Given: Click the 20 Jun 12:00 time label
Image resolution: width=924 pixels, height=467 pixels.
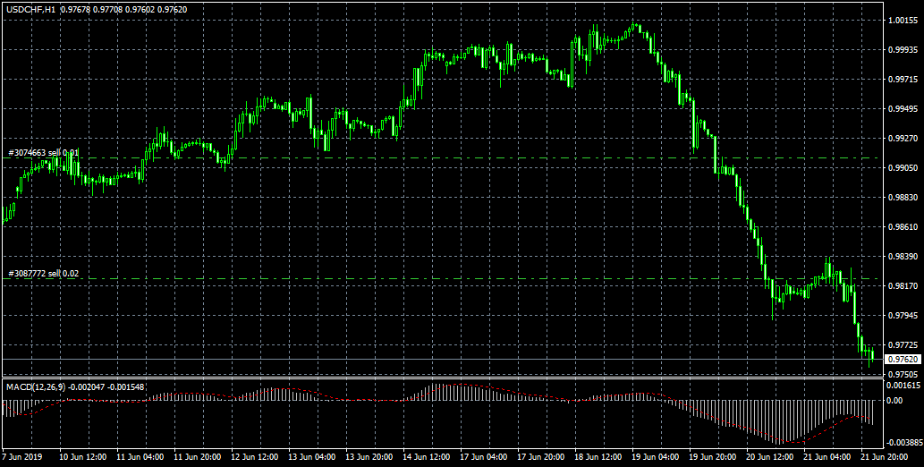Looking at the screenshot, I should 770,456.
